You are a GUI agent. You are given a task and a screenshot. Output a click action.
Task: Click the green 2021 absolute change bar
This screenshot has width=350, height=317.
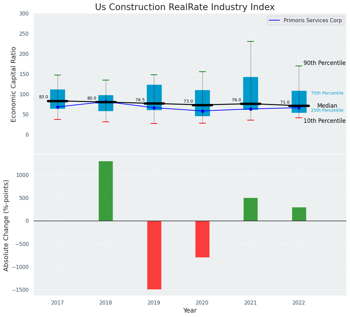point(251,209)
